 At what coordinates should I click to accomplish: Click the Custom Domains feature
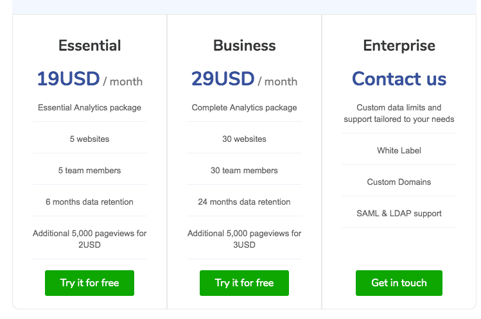399,182
